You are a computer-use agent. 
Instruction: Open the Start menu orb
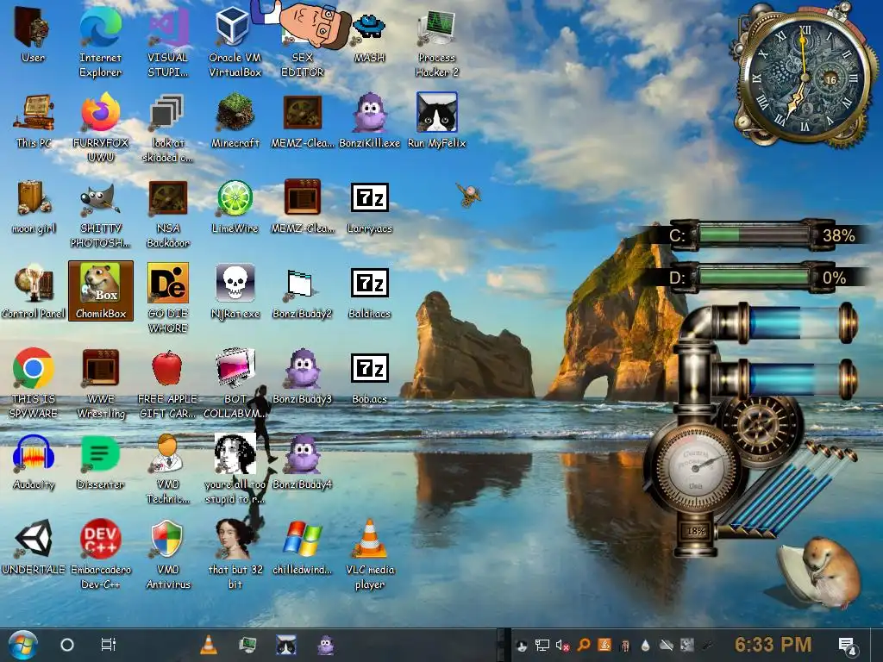pos(23,645)
